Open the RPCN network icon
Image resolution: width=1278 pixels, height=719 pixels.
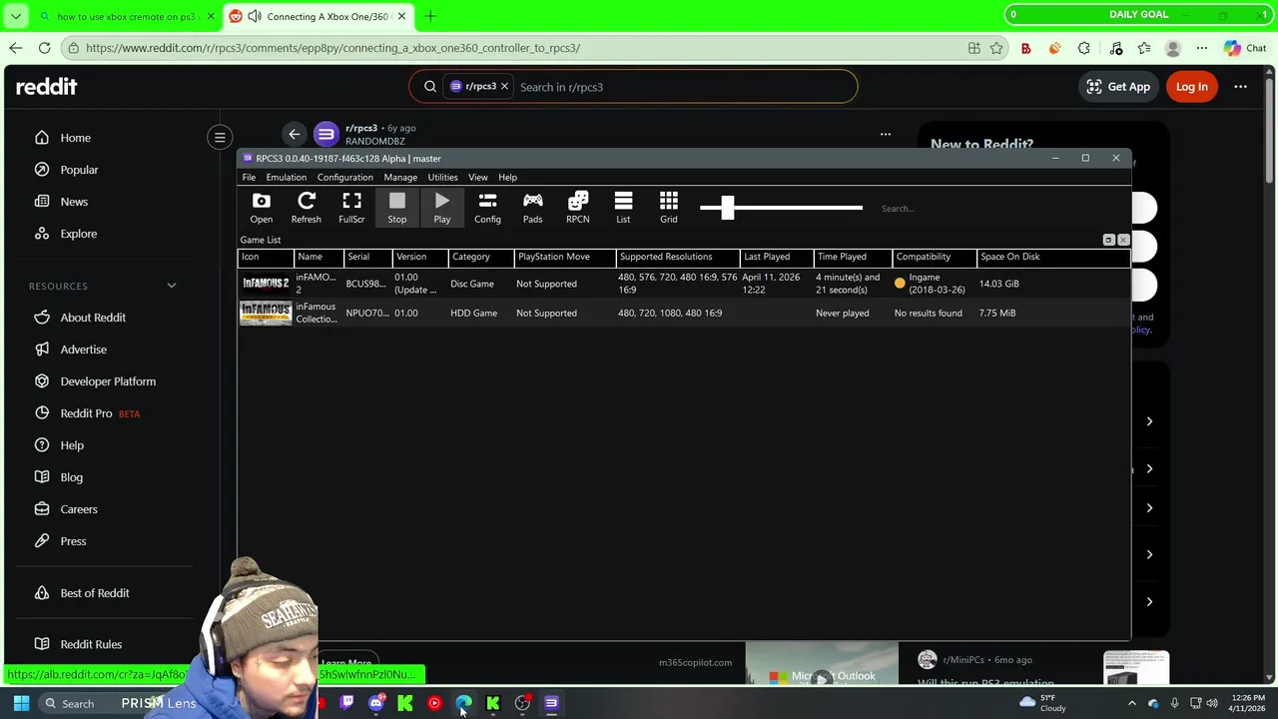pos(578,208)
